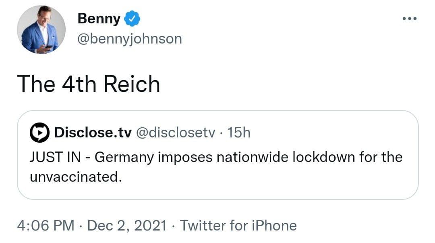Click the quoted line starting "JUST IN"

click(x=216, y=157)
